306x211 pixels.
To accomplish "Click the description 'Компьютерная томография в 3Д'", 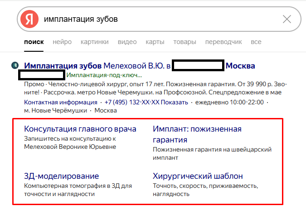I will click(72, 186).
